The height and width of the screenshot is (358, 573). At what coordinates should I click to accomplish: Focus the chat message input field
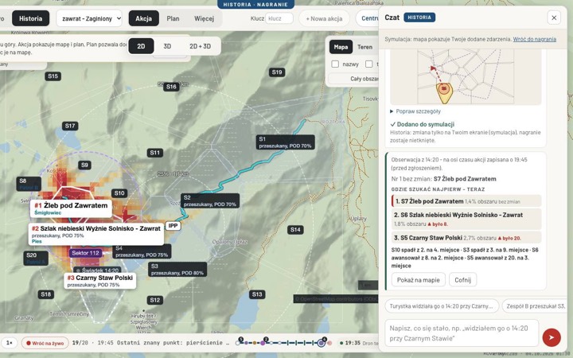[462, 333]
